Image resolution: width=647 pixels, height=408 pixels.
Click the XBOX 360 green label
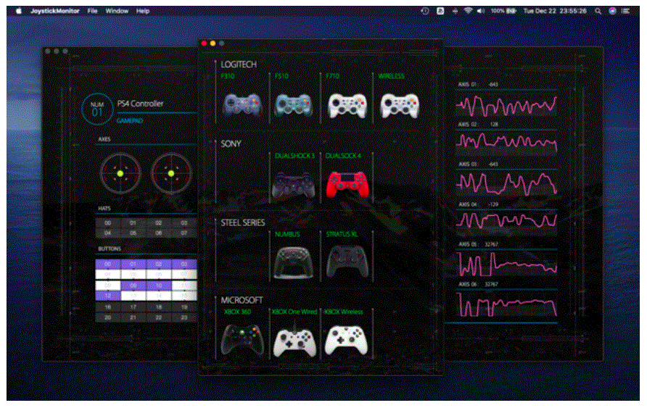(x=237, y=312)
